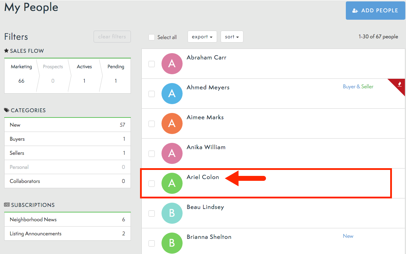
Task: Filter by the Pending sales flow stage
Action: pyautogui.click(x=116, y=74)
